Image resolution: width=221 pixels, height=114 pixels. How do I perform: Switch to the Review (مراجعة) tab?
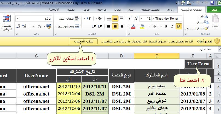102,10
